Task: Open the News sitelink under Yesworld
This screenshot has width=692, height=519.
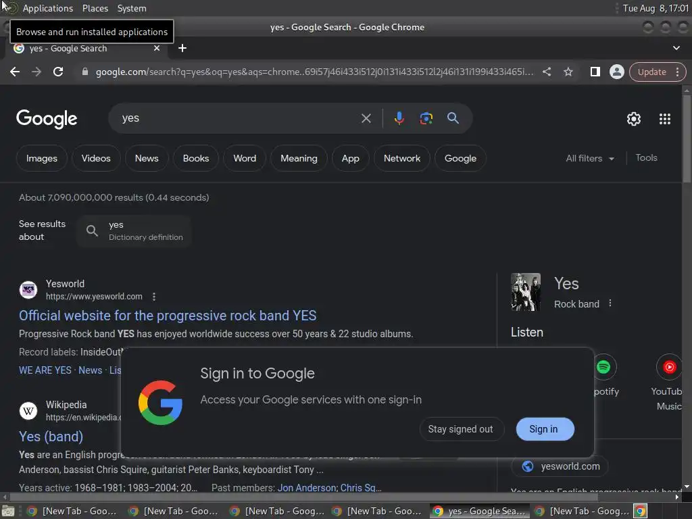Action: 90,370
